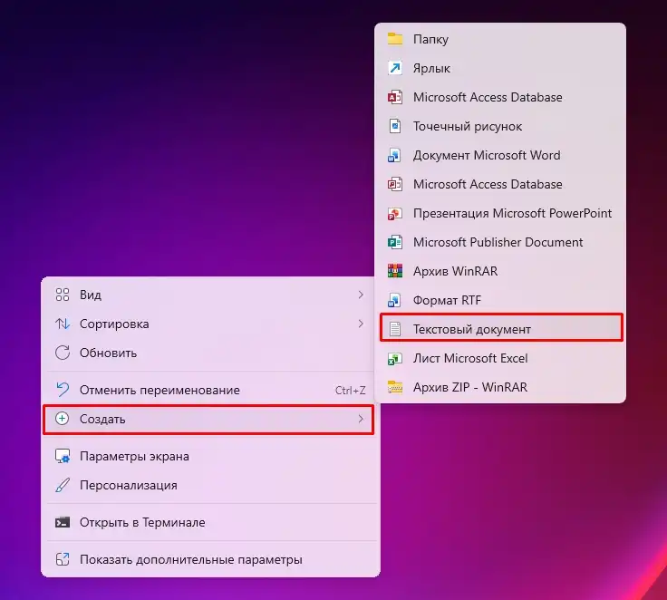Expand the Сортировка submenu chevron
Image resolution: width=667 pixels, height=600 pixels.
tap(361, 324)
